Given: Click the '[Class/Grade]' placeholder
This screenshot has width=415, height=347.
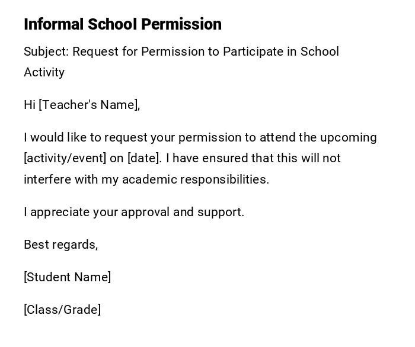Looking at the screenshot, I should tap(62, 310).
